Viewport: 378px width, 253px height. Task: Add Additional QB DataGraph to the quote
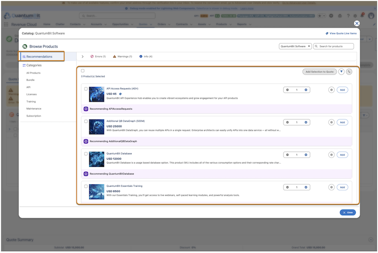342,122
